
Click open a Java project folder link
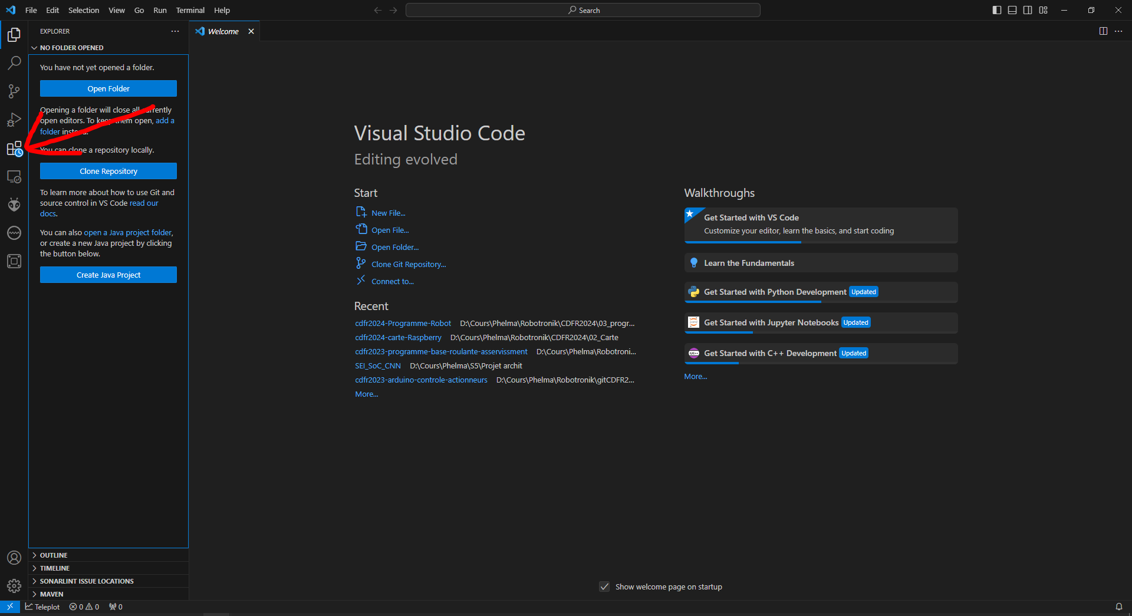pos(127,232)
